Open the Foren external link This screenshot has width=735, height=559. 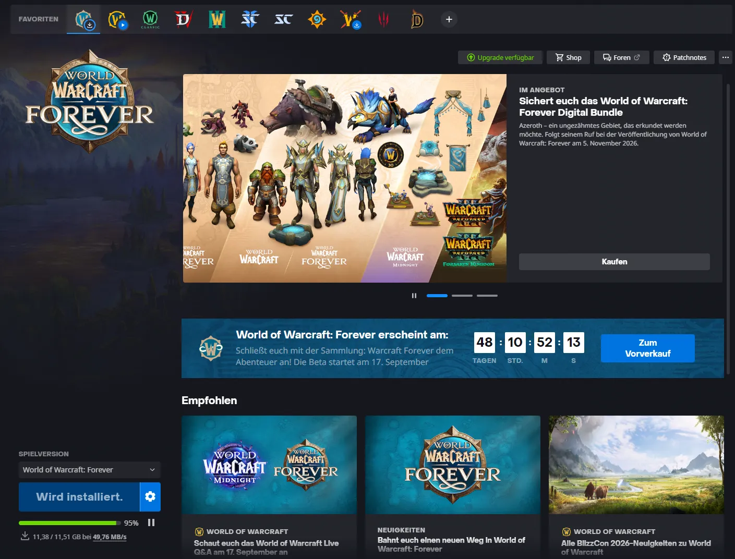622,57
